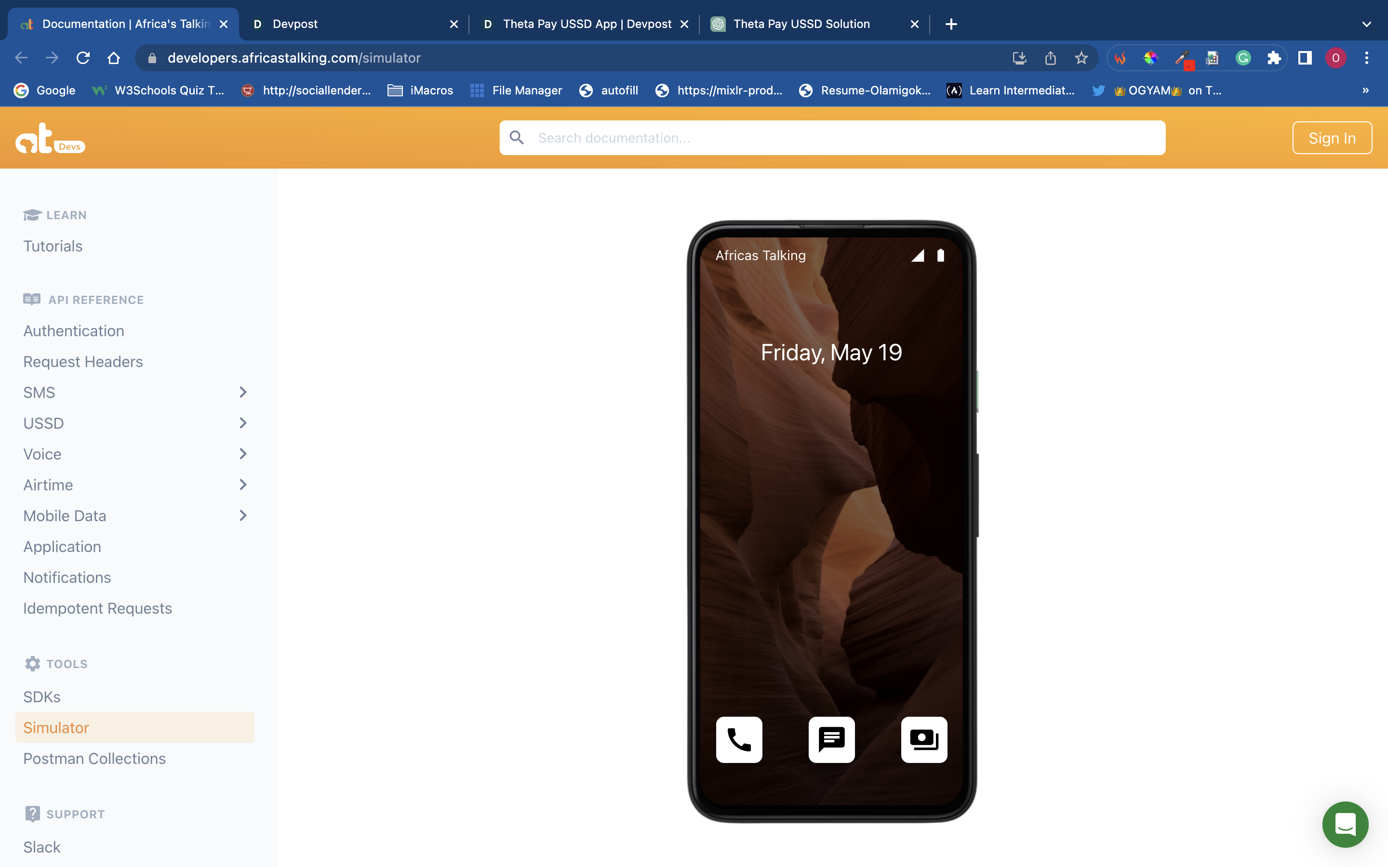Open the green chat support widget
The width and height of the screenshot is (1388, 867).
[x=1345, y=824]
